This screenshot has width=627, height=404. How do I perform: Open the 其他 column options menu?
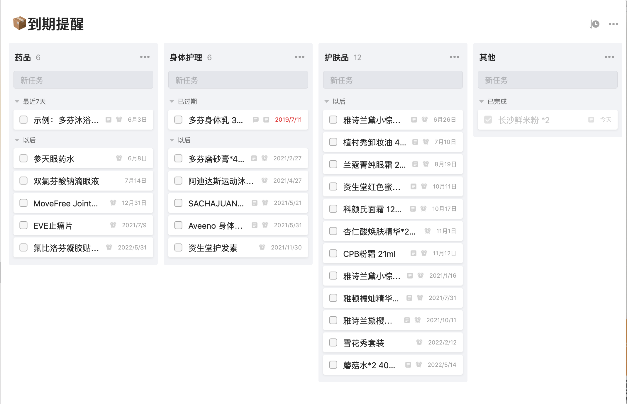[x=609, y=57]
